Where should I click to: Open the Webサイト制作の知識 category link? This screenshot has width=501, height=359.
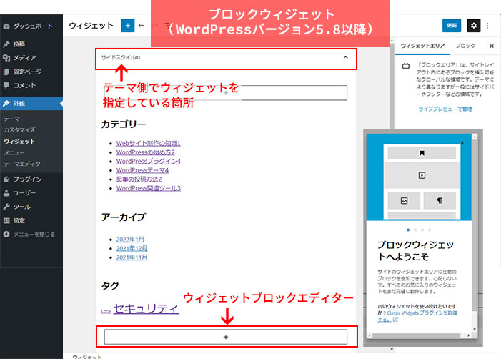148,143
